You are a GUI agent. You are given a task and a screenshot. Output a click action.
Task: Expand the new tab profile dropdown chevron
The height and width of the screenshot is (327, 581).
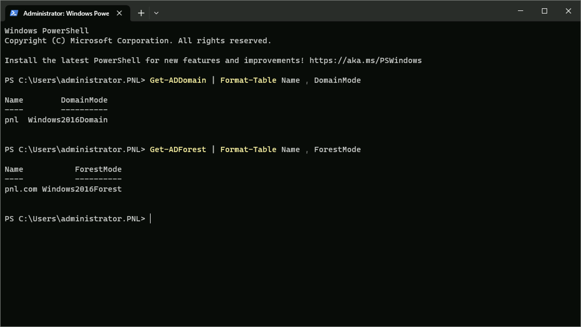click(x=156, y=13)
